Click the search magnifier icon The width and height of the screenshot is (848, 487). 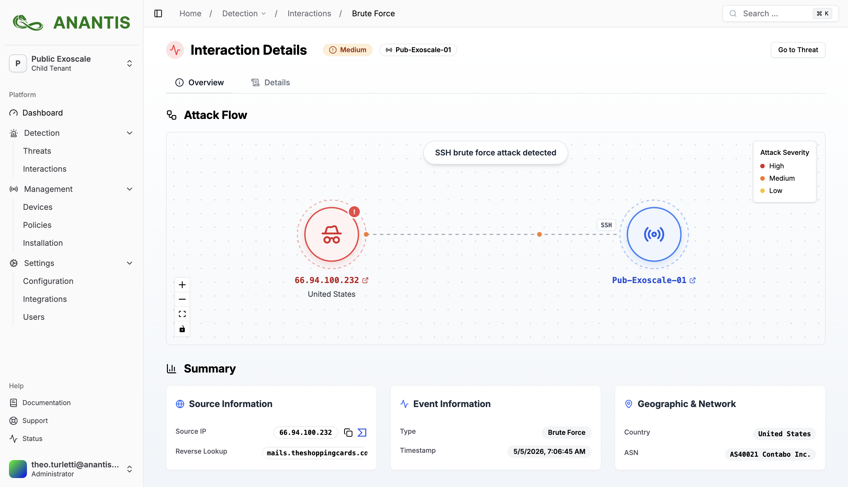point(733,13)
